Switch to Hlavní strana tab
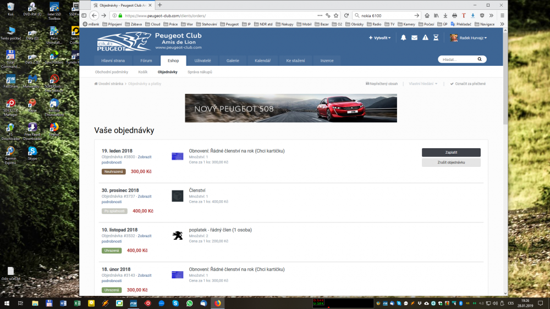The image size is (550, 309). (x=113, y=60)
